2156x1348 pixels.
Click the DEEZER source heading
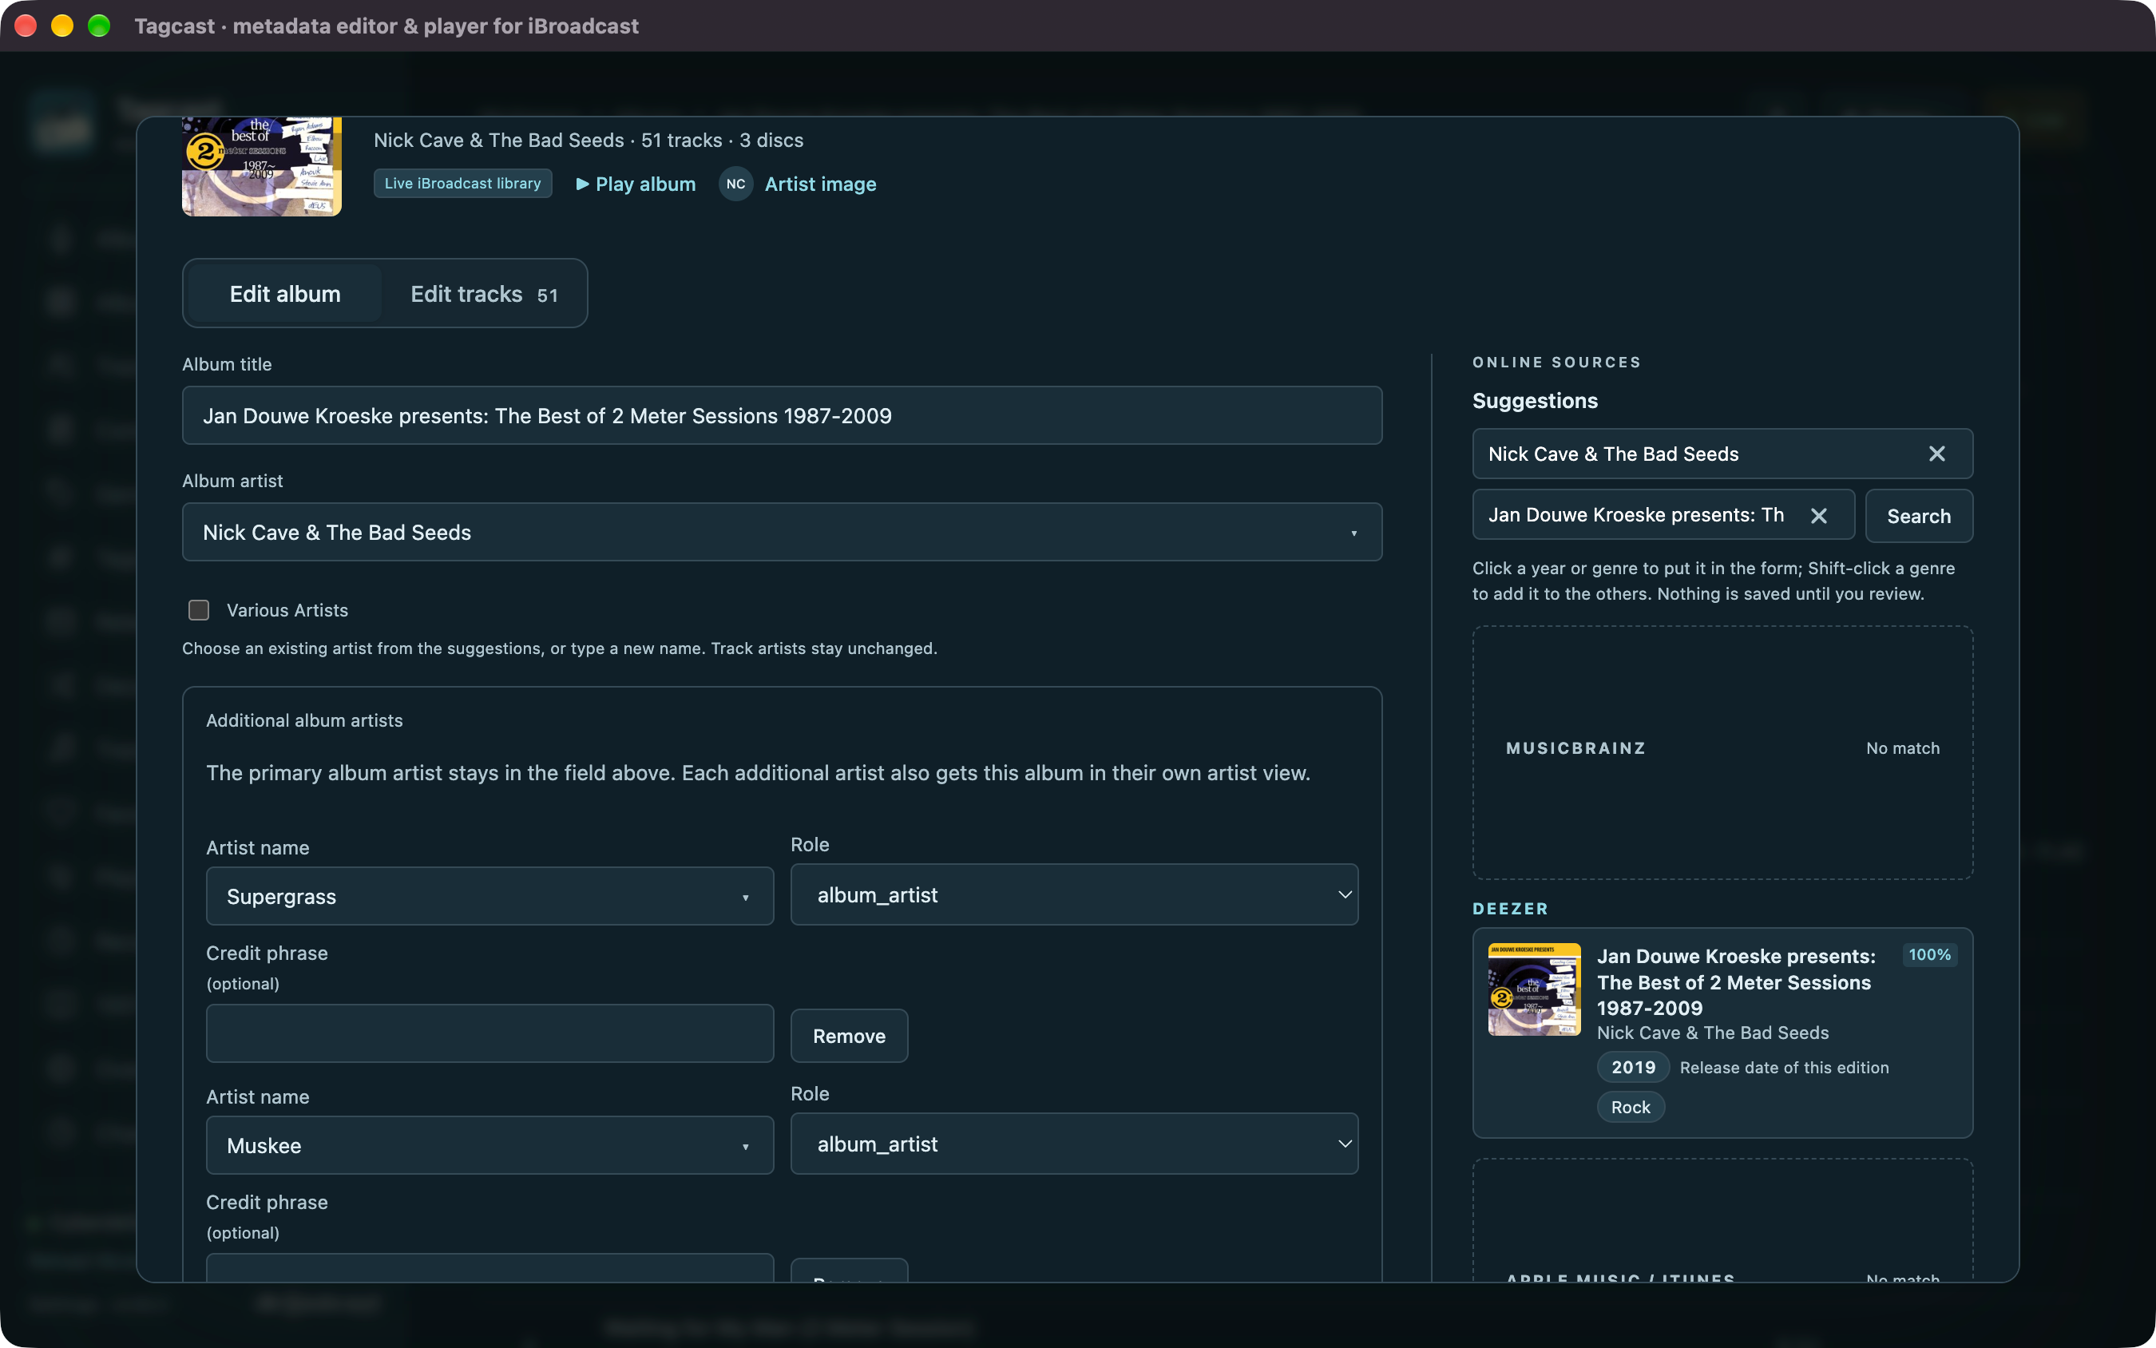click(x=1510, y=909)
